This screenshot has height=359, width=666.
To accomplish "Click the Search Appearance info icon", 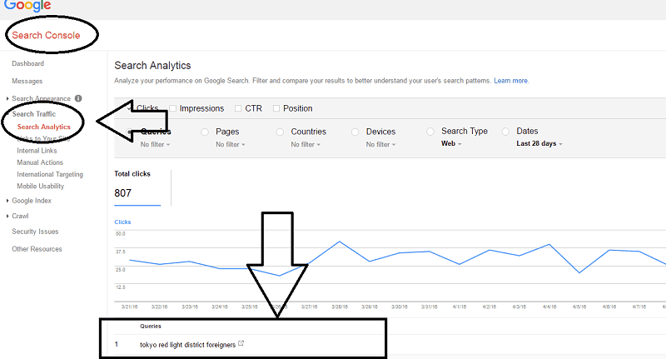I will point(78,98).
